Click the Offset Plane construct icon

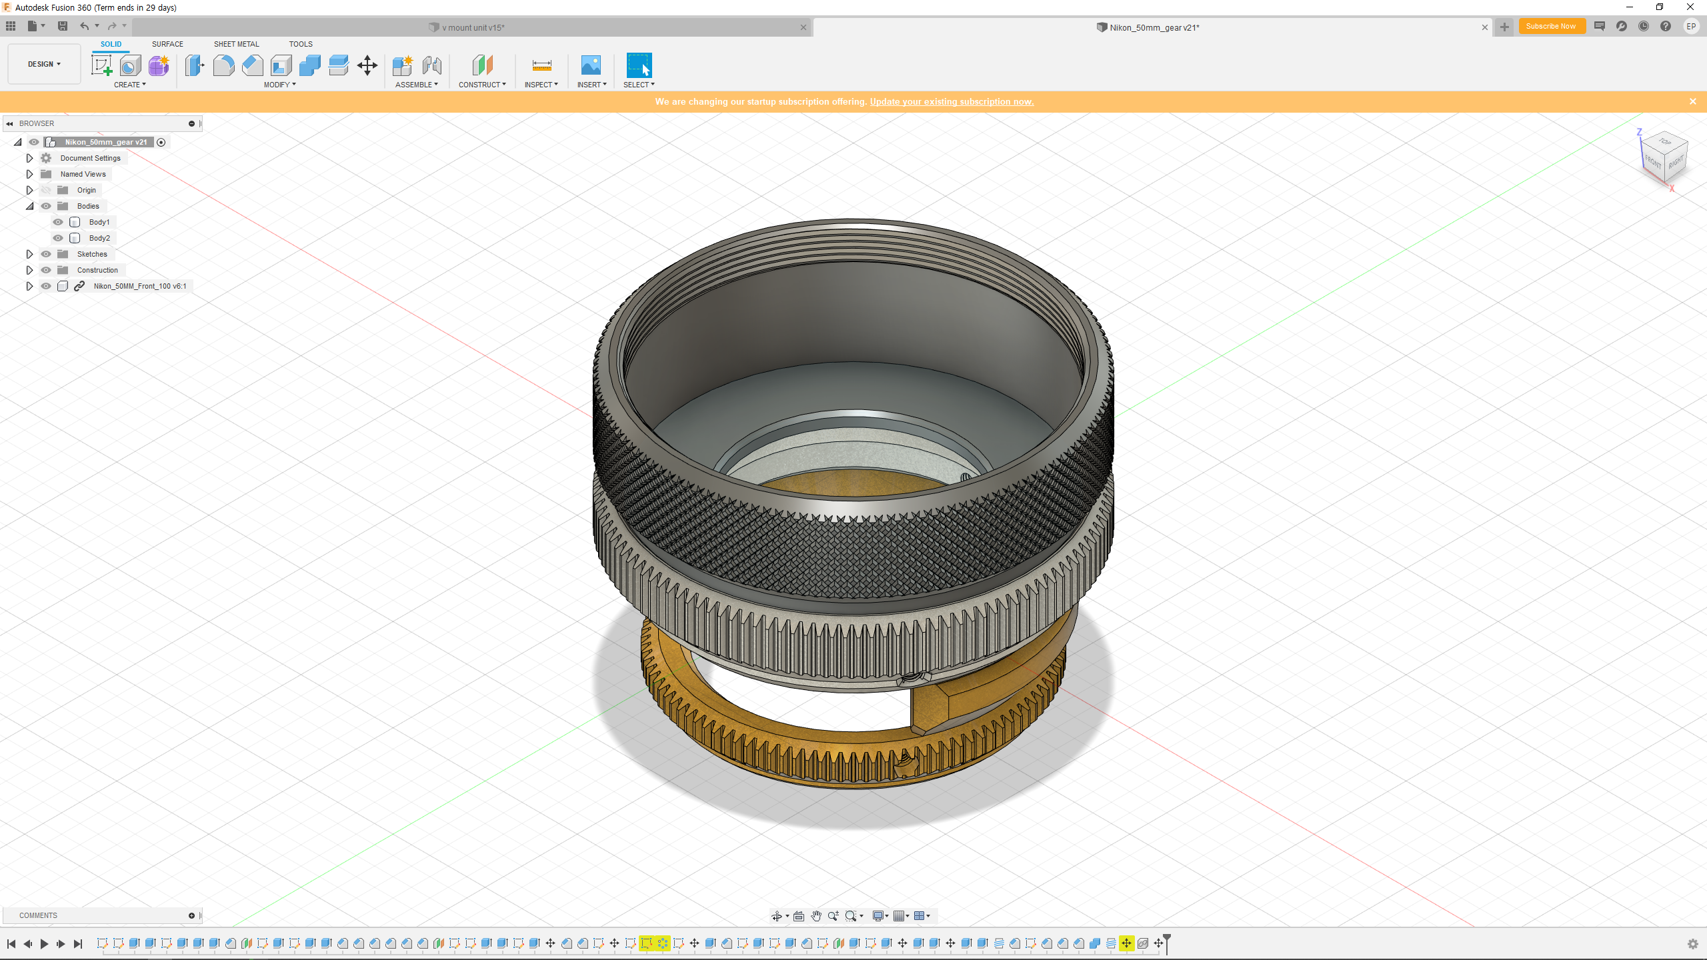click(x=482, y=65)
